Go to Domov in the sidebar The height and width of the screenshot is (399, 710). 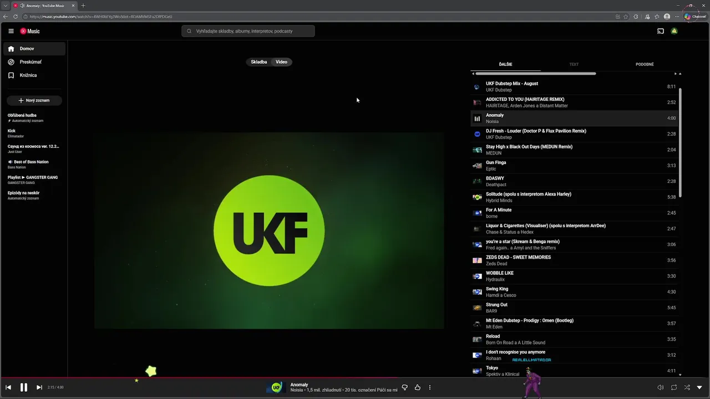pos(34,49)
